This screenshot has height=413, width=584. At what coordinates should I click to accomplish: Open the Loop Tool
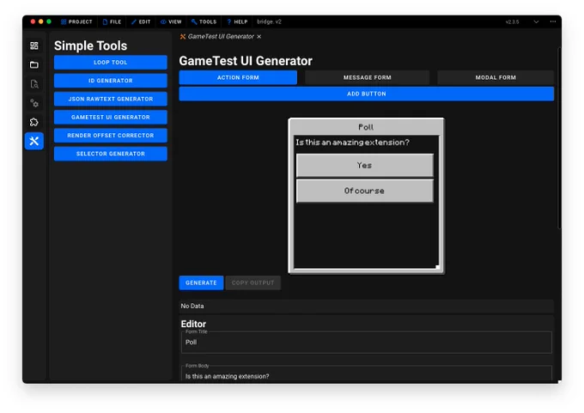(x=111, y=62)
